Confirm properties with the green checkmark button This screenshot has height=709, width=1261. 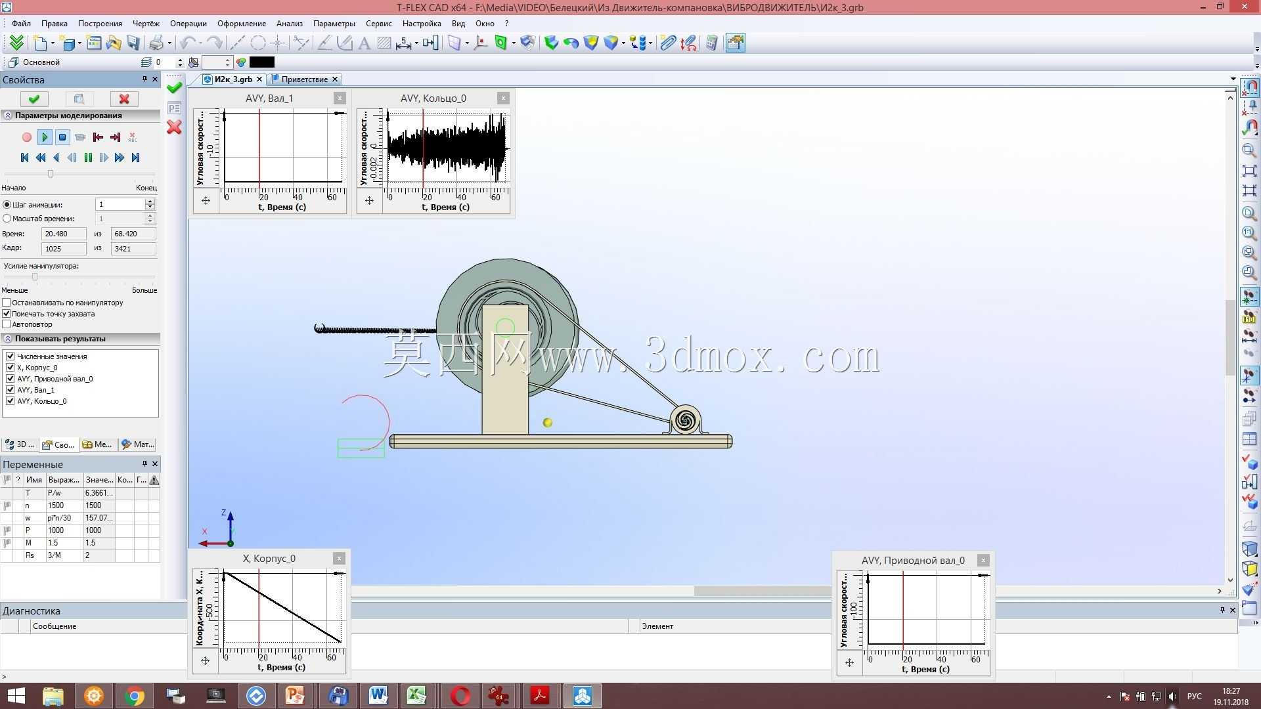[34, 98]
